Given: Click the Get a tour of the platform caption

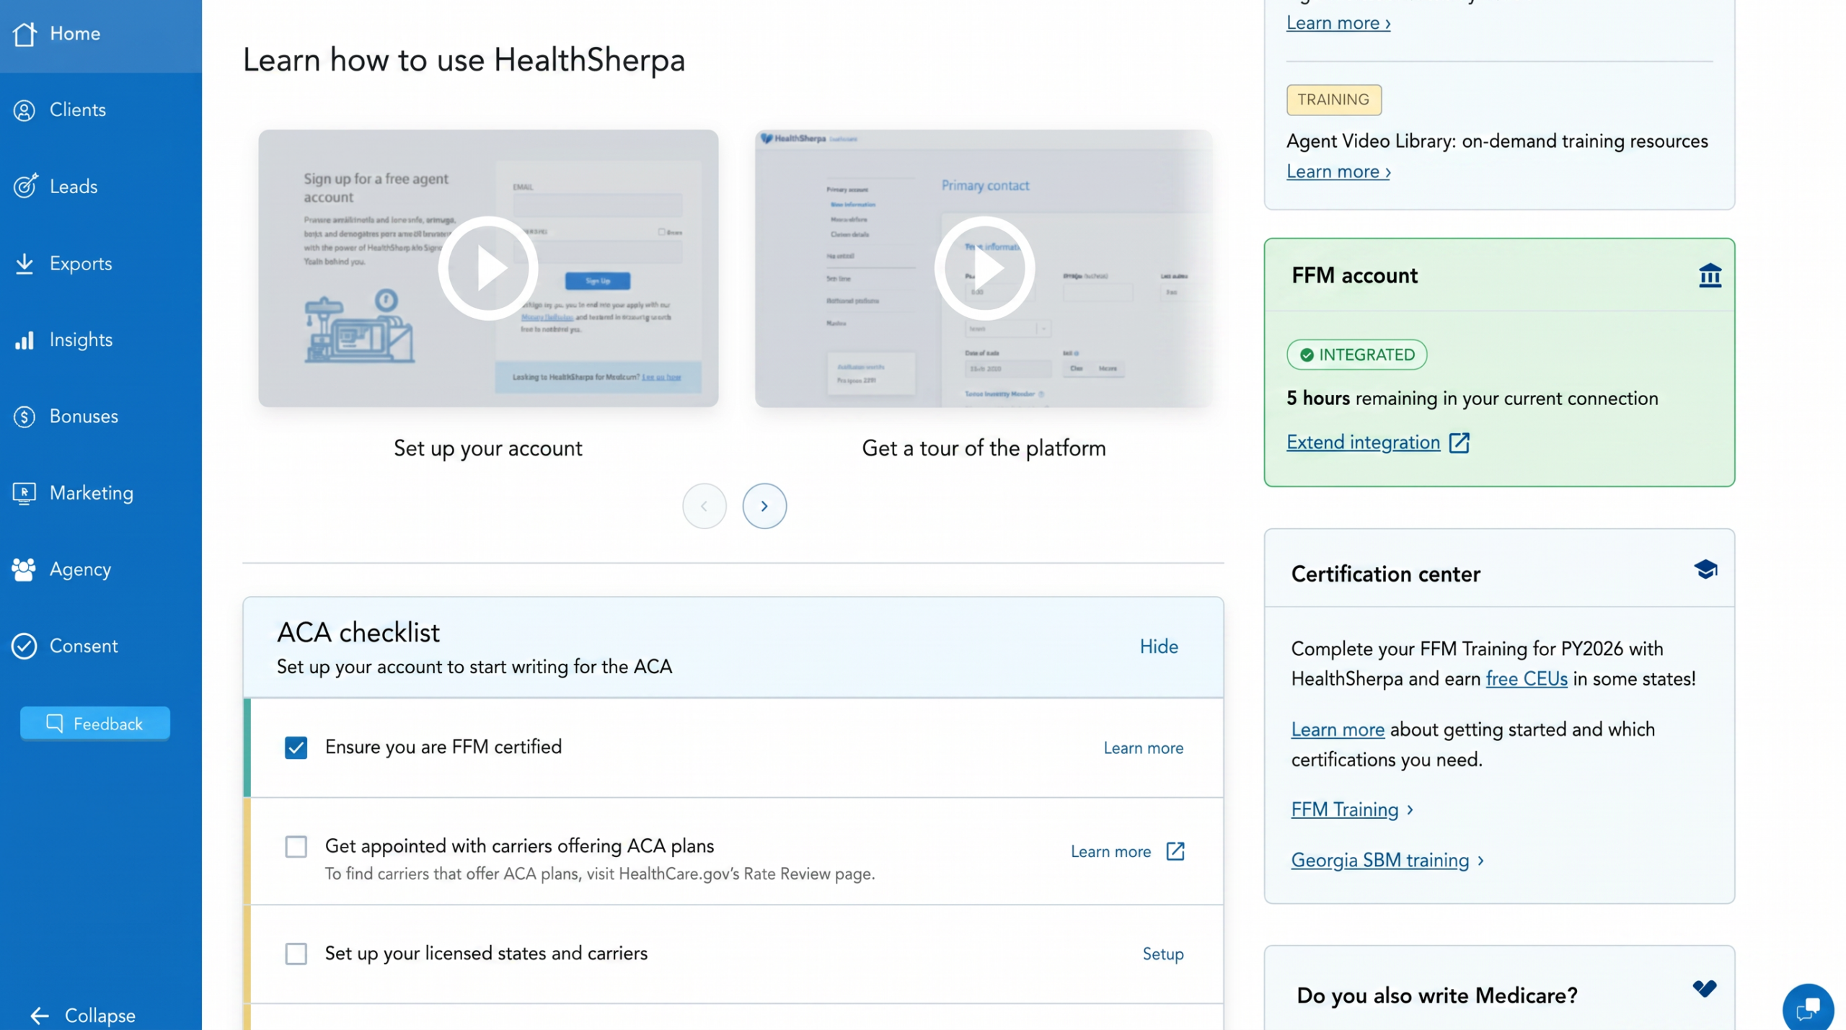Looking at the screenshot, I should (x=984, y=448).
